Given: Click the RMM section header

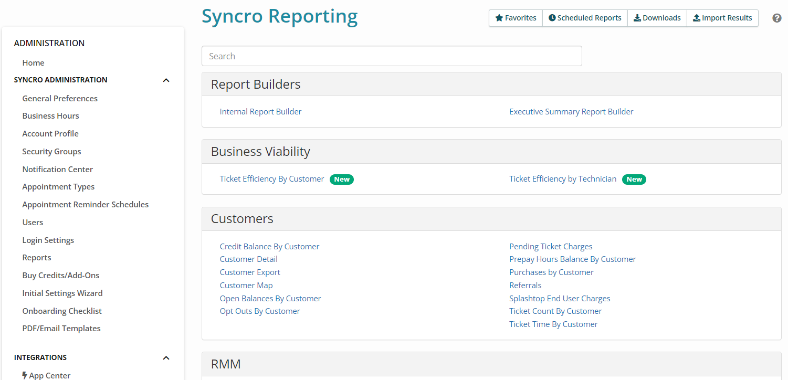Looking at the screenshot, I should [226, 364].
